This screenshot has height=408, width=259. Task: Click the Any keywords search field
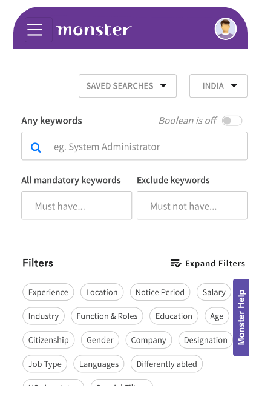[x=134, y=146]
